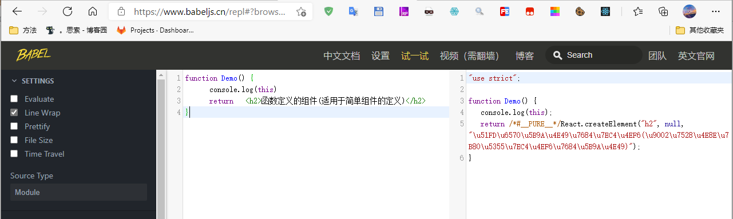Open browser settings and more menu
This screenshot has height=219, width=733.
point(715,11)
